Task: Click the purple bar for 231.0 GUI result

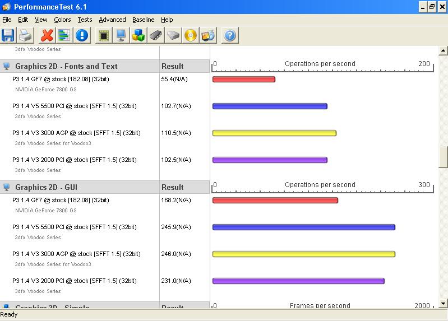Action: tap(298, 281)
